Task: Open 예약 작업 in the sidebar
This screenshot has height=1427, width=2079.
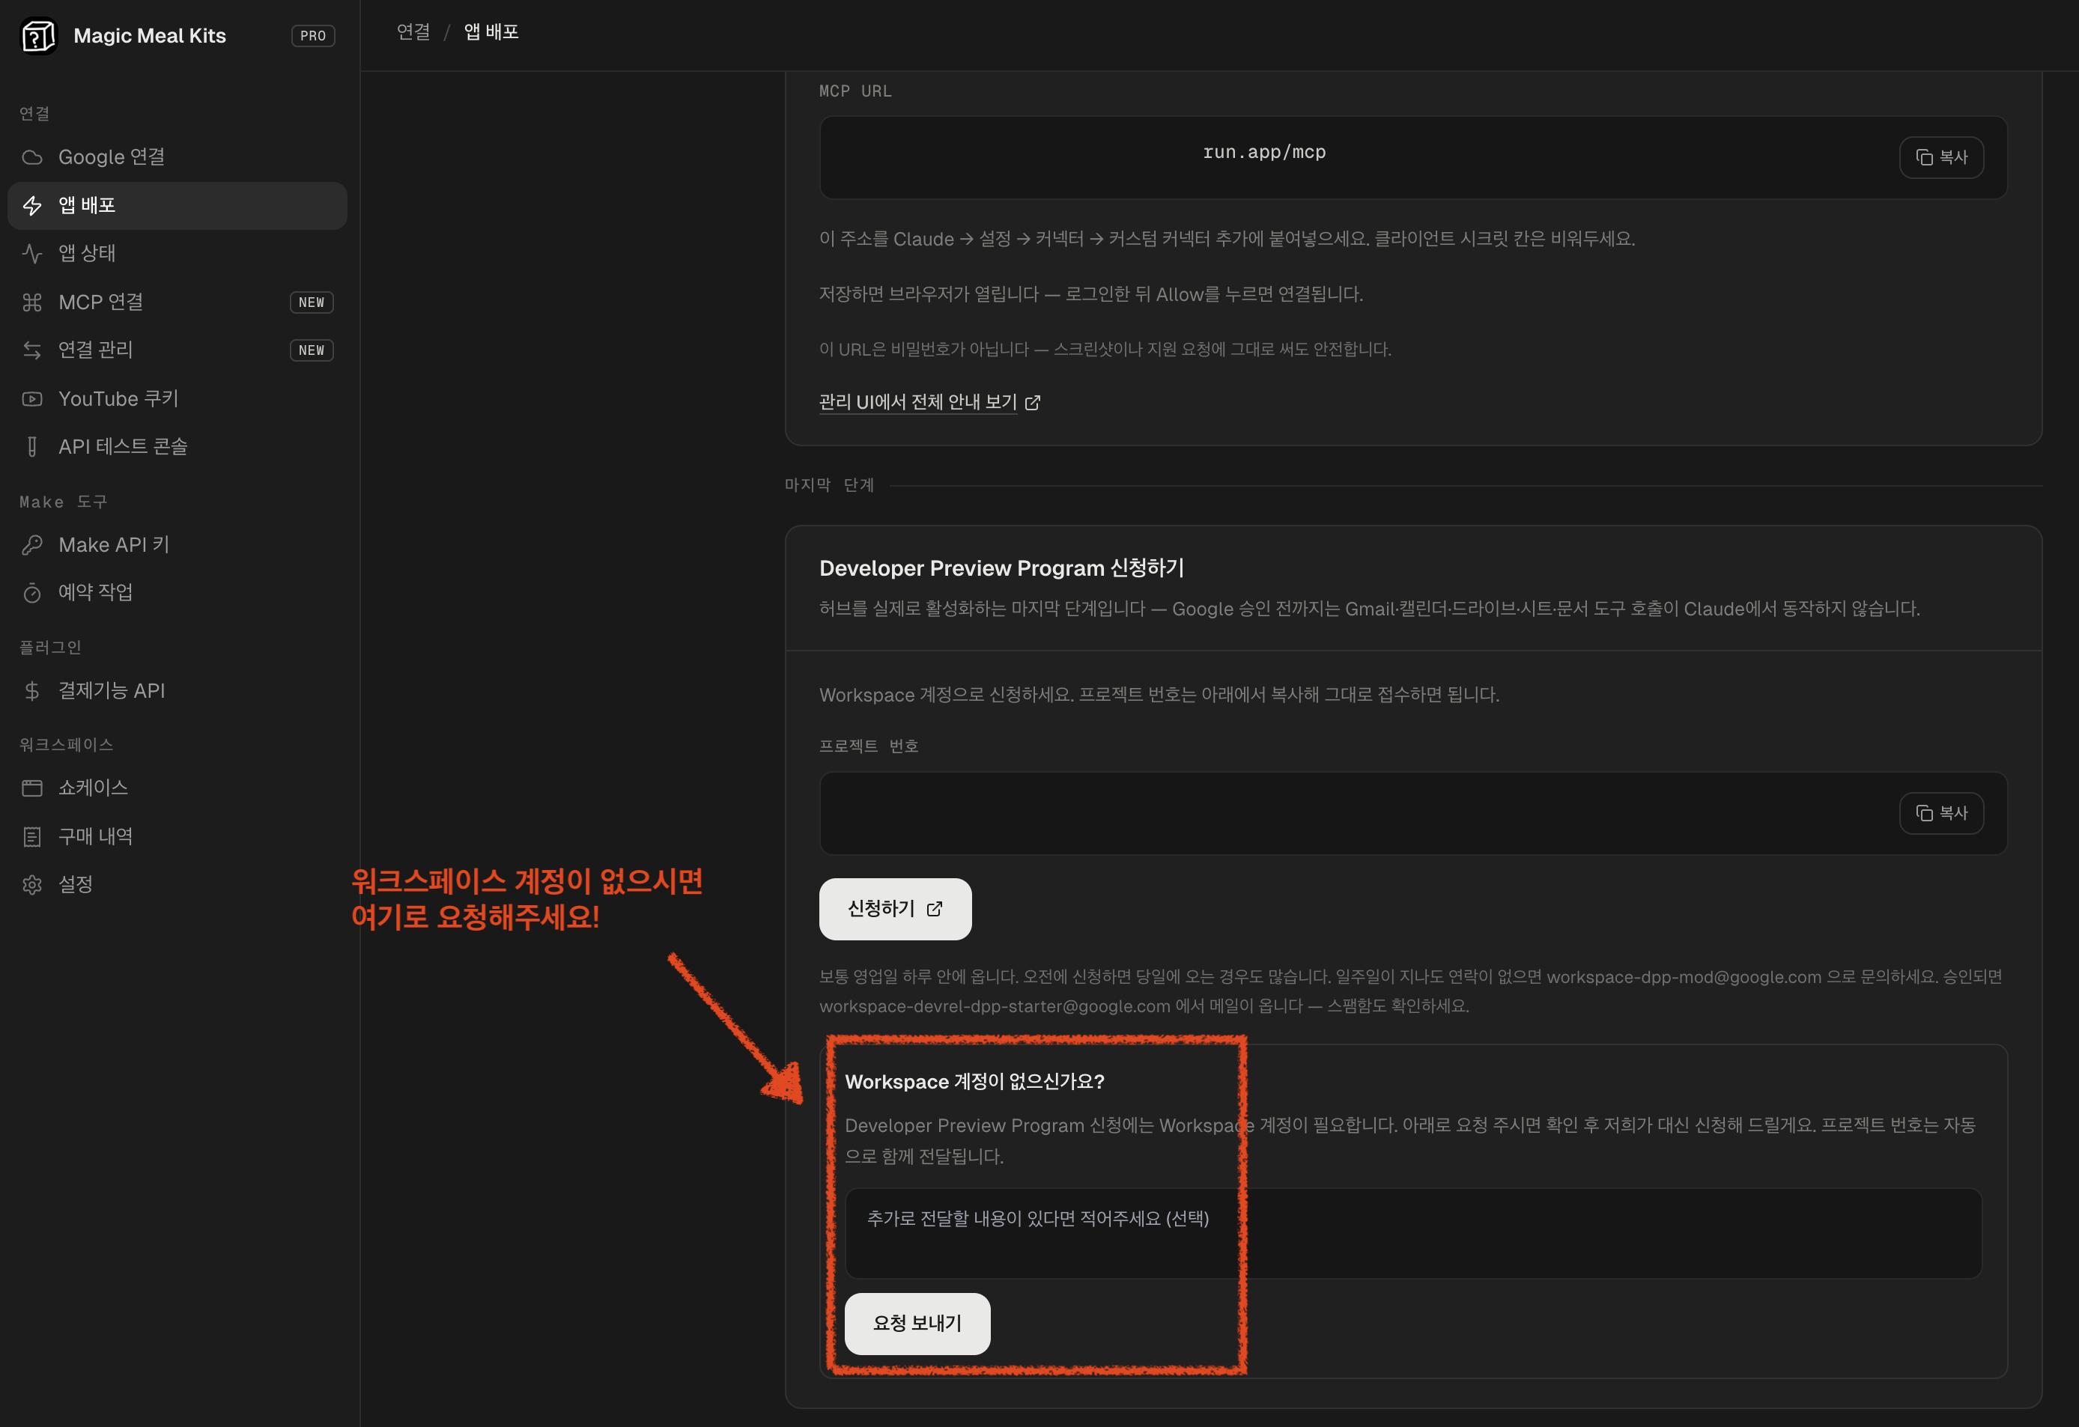Action: coord(177,593)
